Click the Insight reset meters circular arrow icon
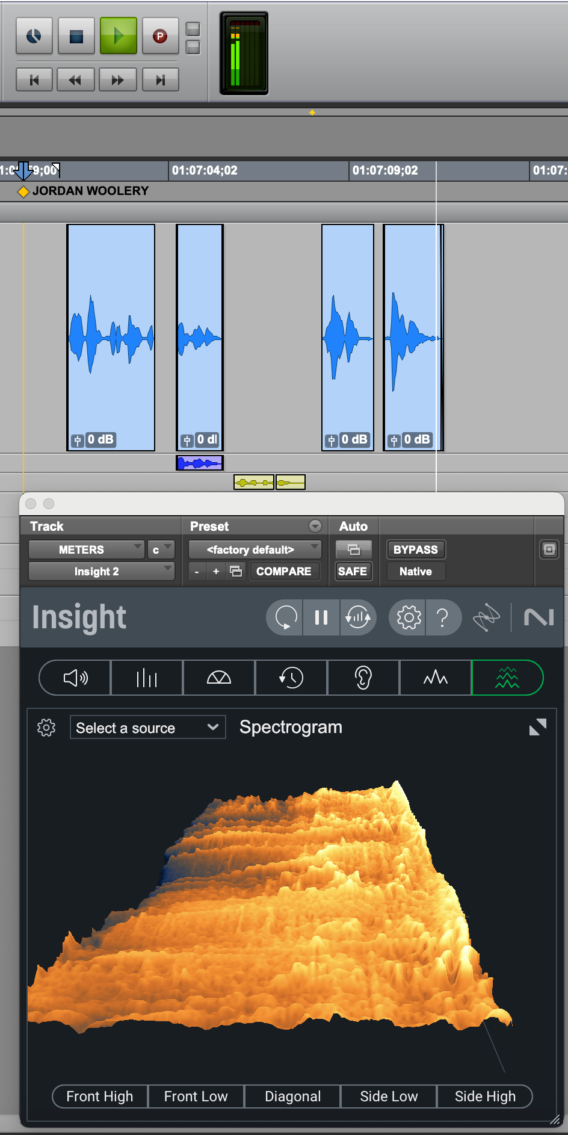The image size is (568, 1135). pos(286,617)
